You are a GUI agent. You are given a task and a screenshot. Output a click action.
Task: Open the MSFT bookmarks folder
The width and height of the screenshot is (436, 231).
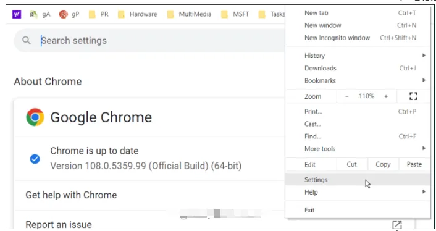pos(235,14)
